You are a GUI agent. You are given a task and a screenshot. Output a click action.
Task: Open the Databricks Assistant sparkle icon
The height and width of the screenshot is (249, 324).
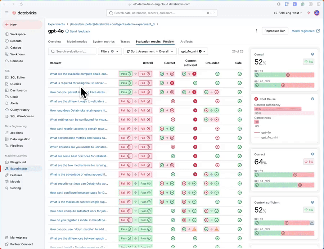[x=309, y=13]
